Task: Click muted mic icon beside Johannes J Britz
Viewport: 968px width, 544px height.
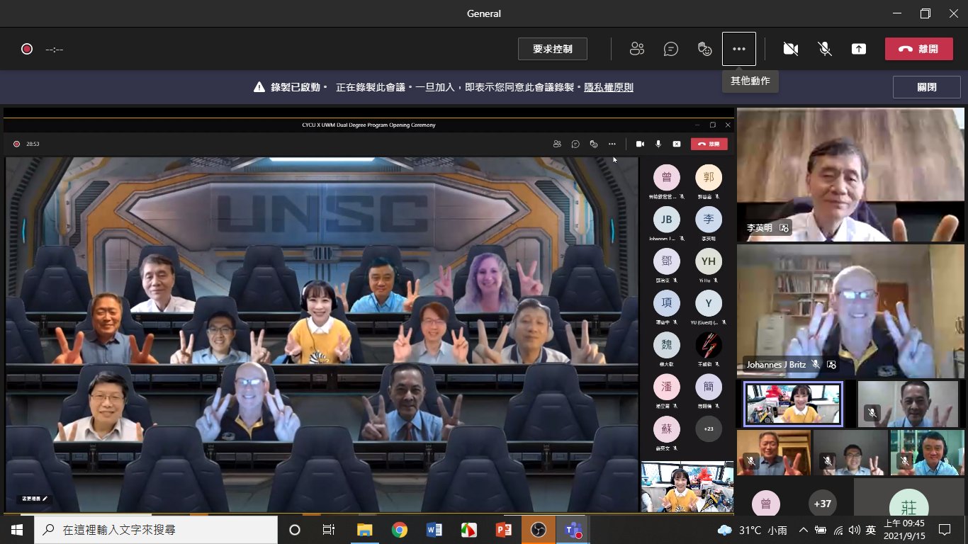Action: (x=816, y=365)
